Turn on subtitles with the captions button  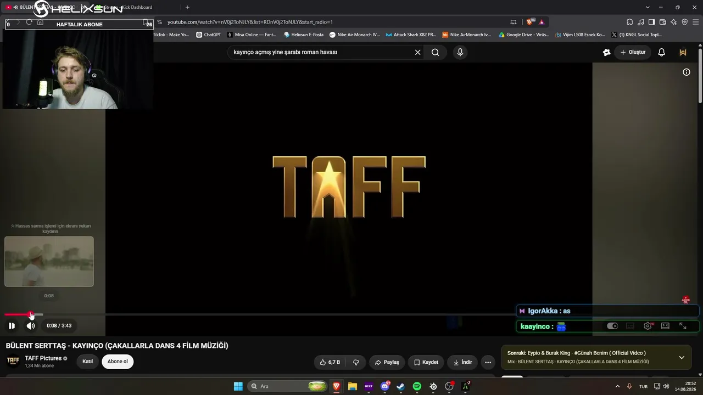coord(631,326)
